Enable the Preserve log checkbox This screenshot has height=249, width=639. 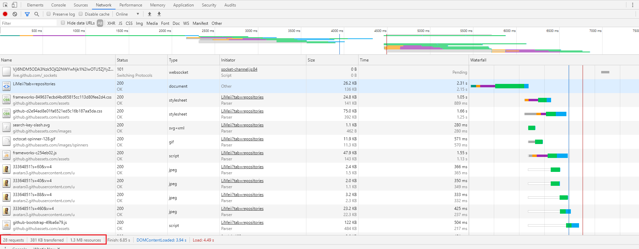[48, 14]
